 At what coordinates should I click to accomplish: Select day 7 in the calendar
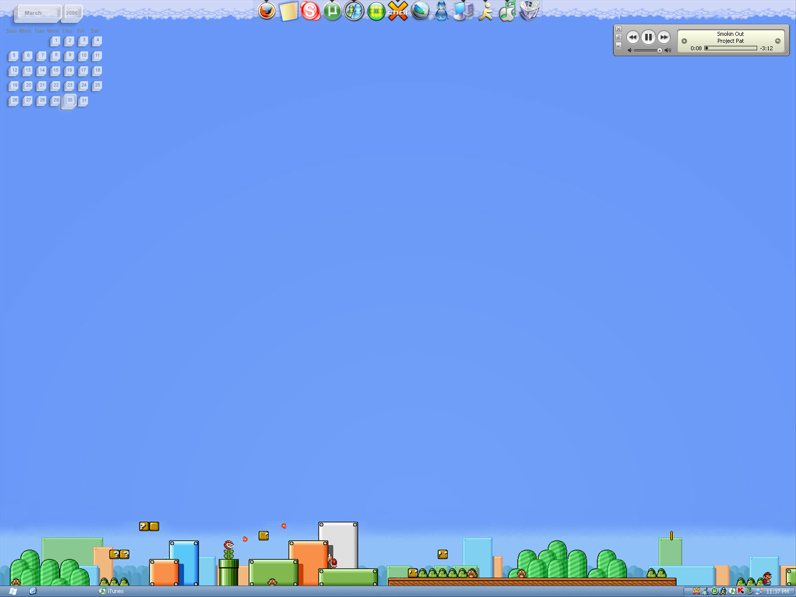[42, 56]
